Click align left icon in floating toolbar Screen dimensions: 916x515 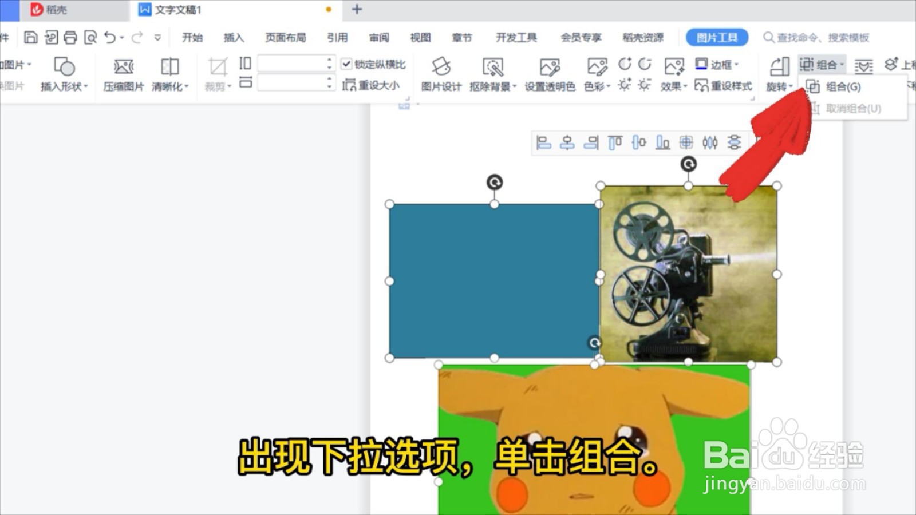pos(543,142)
